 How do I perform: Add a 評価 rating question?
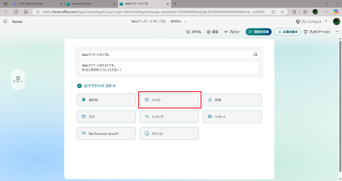coord(232,100)
